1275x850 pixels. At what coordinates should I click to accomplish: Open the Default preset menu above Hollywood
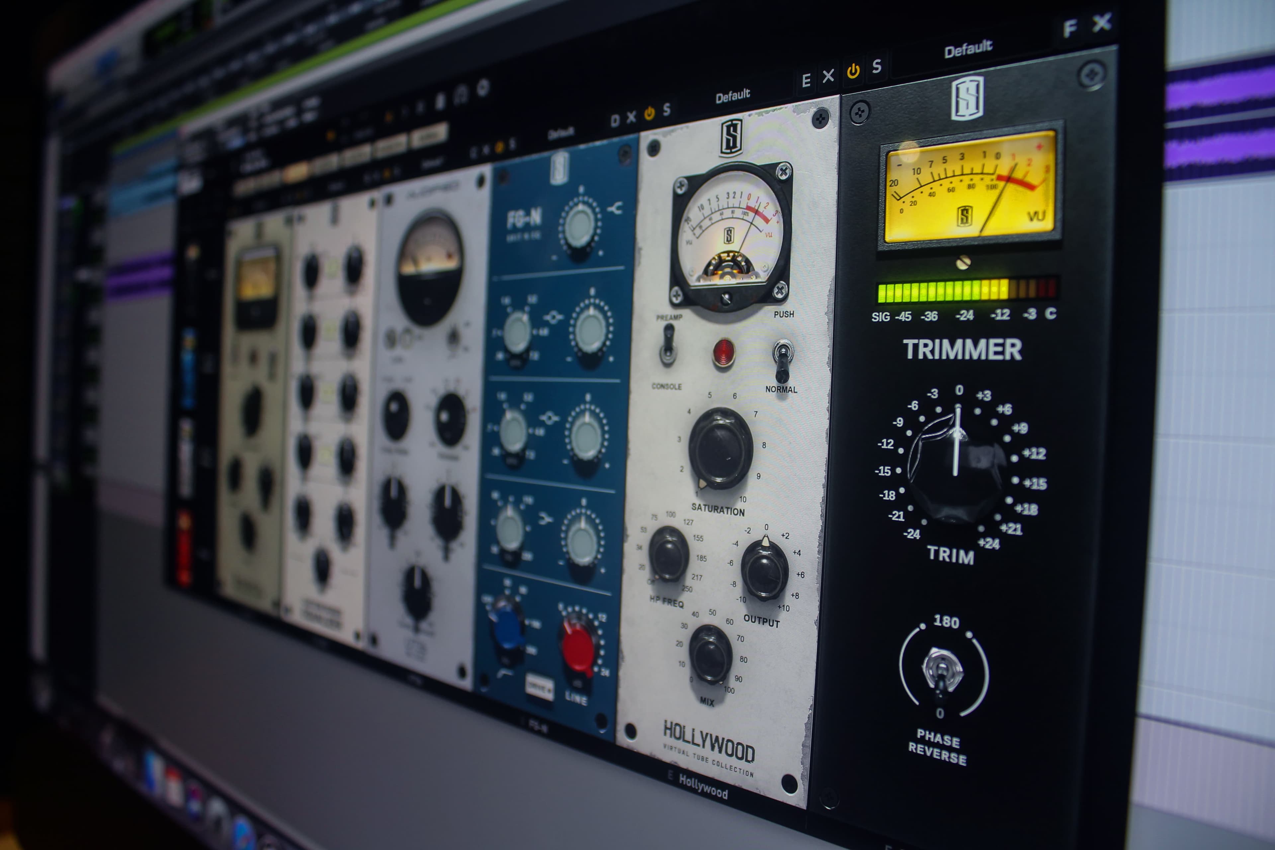tap(732, 97)
